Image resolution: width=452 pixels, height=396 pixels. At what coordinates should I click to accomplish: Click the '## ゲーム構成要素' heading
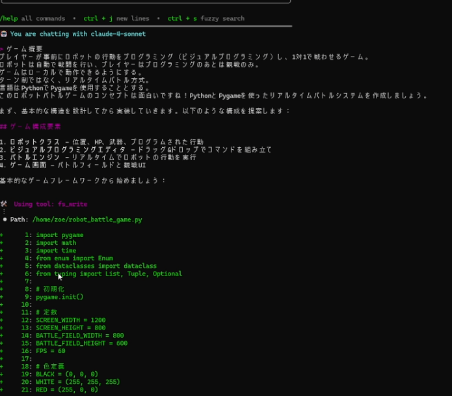(x=31, y=126)
